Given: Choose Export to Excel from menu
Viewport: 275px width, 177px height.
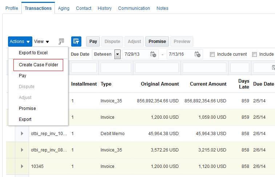Looking at the screenshot, I should click(x=33, y=53).
